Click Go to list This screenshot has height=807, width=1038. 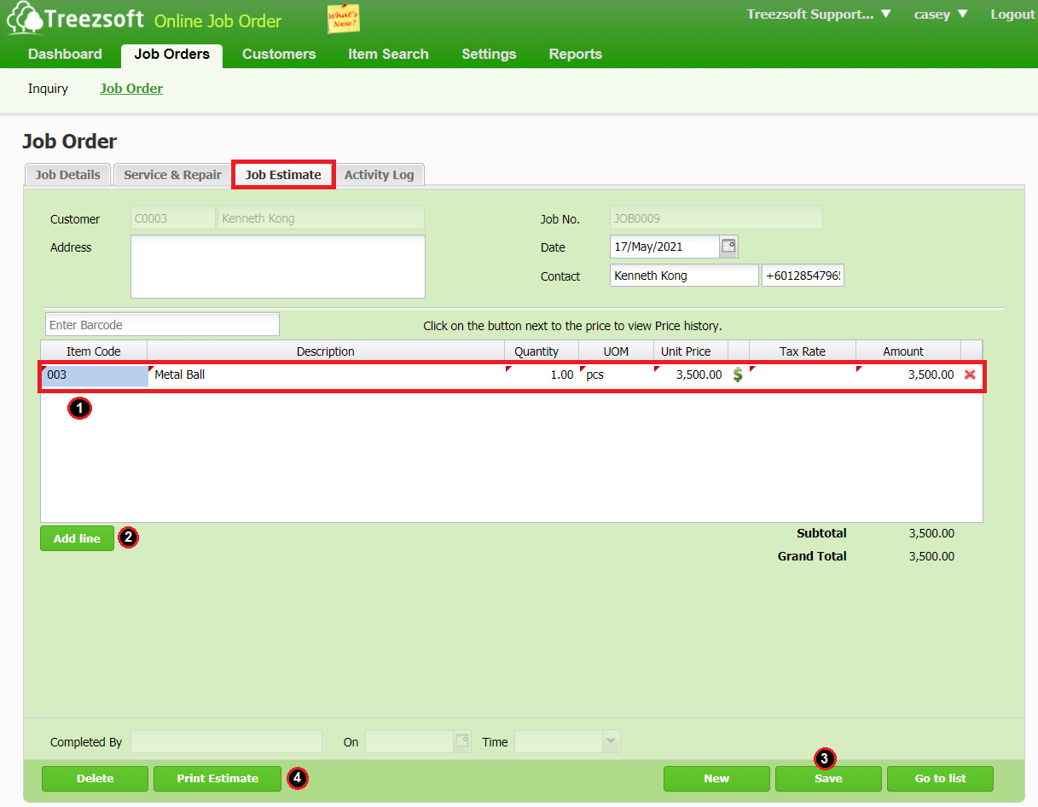click(x=939, y=778)
